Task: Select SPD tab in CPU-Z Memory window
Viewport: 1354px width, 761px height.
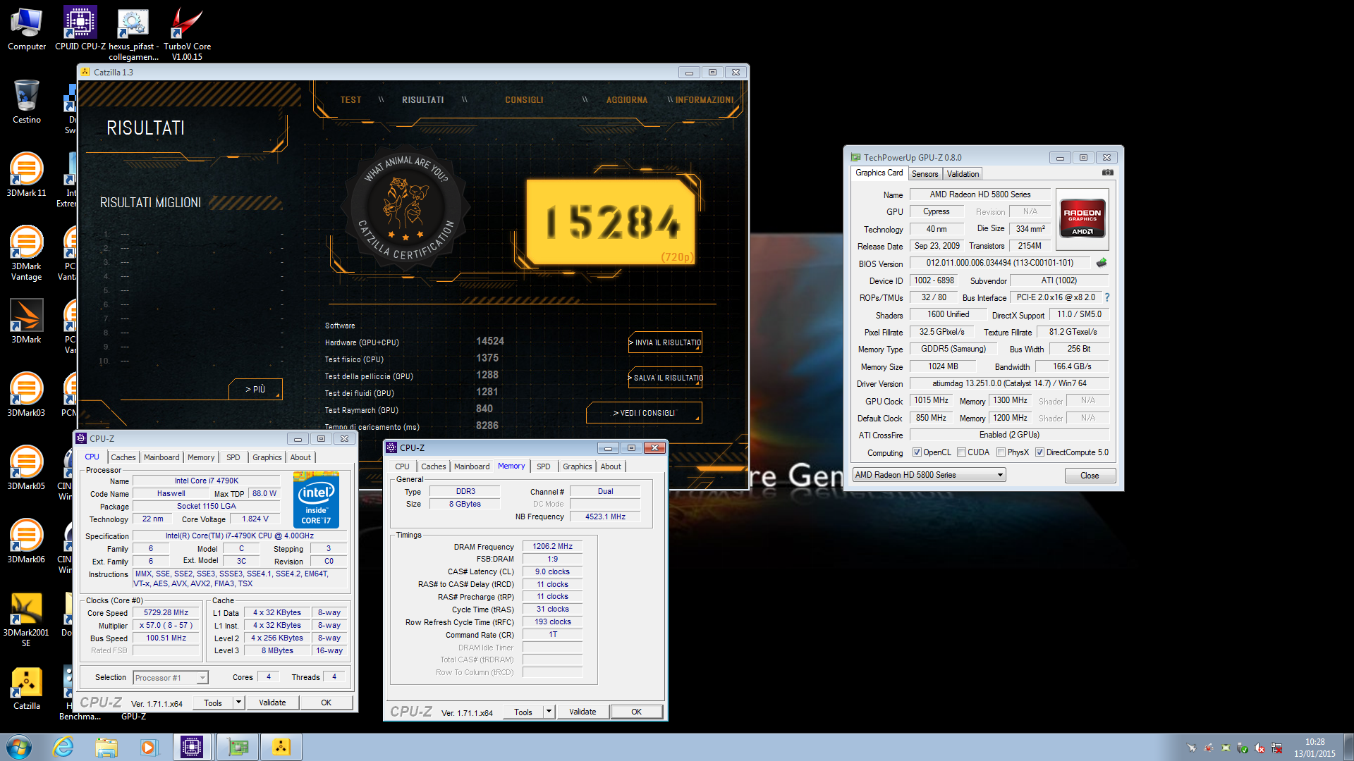Action: click(x=543, y=466)
